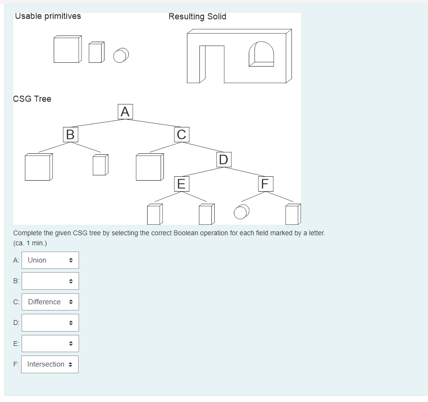Open the dropdown for operation B
This screenshot has width=428, height=402.
pos(50,281)
